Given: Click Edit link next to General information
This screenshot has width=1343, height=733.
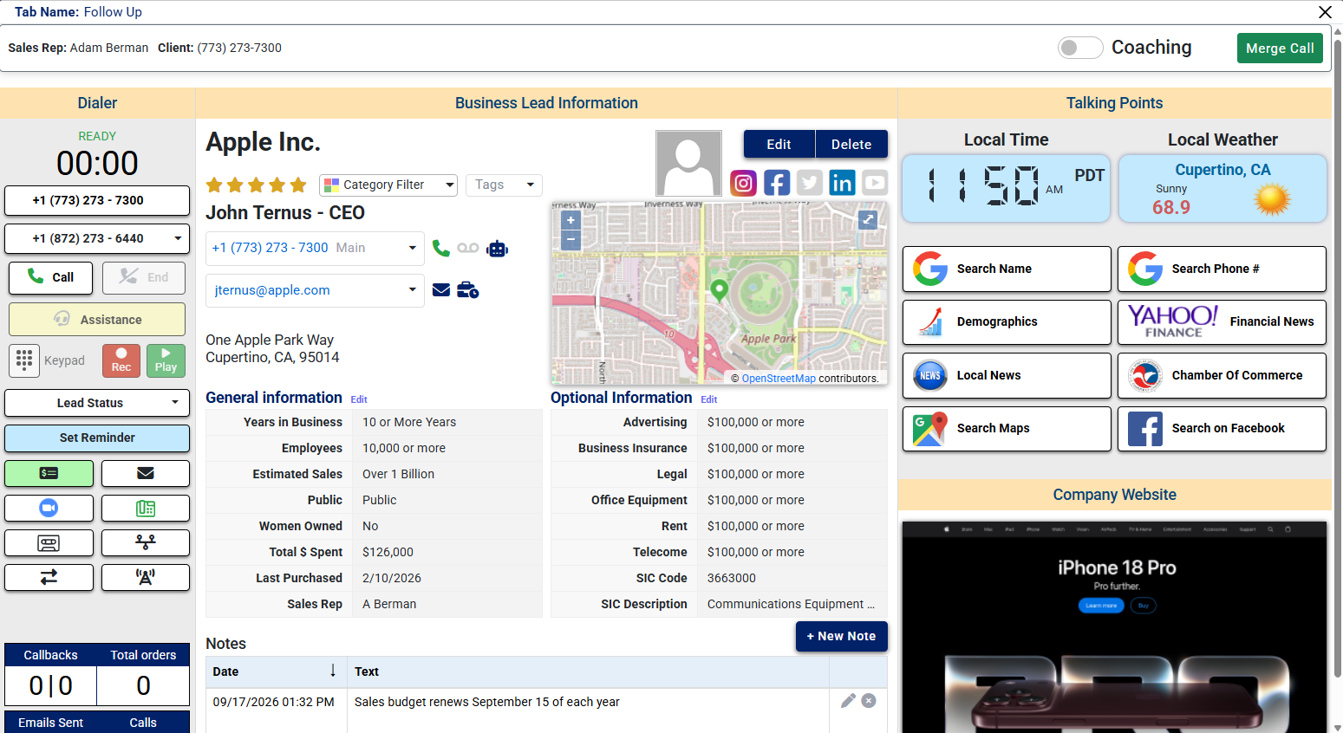Looking at the screenshot, I should pyautogui.click(x=359, y=399).
